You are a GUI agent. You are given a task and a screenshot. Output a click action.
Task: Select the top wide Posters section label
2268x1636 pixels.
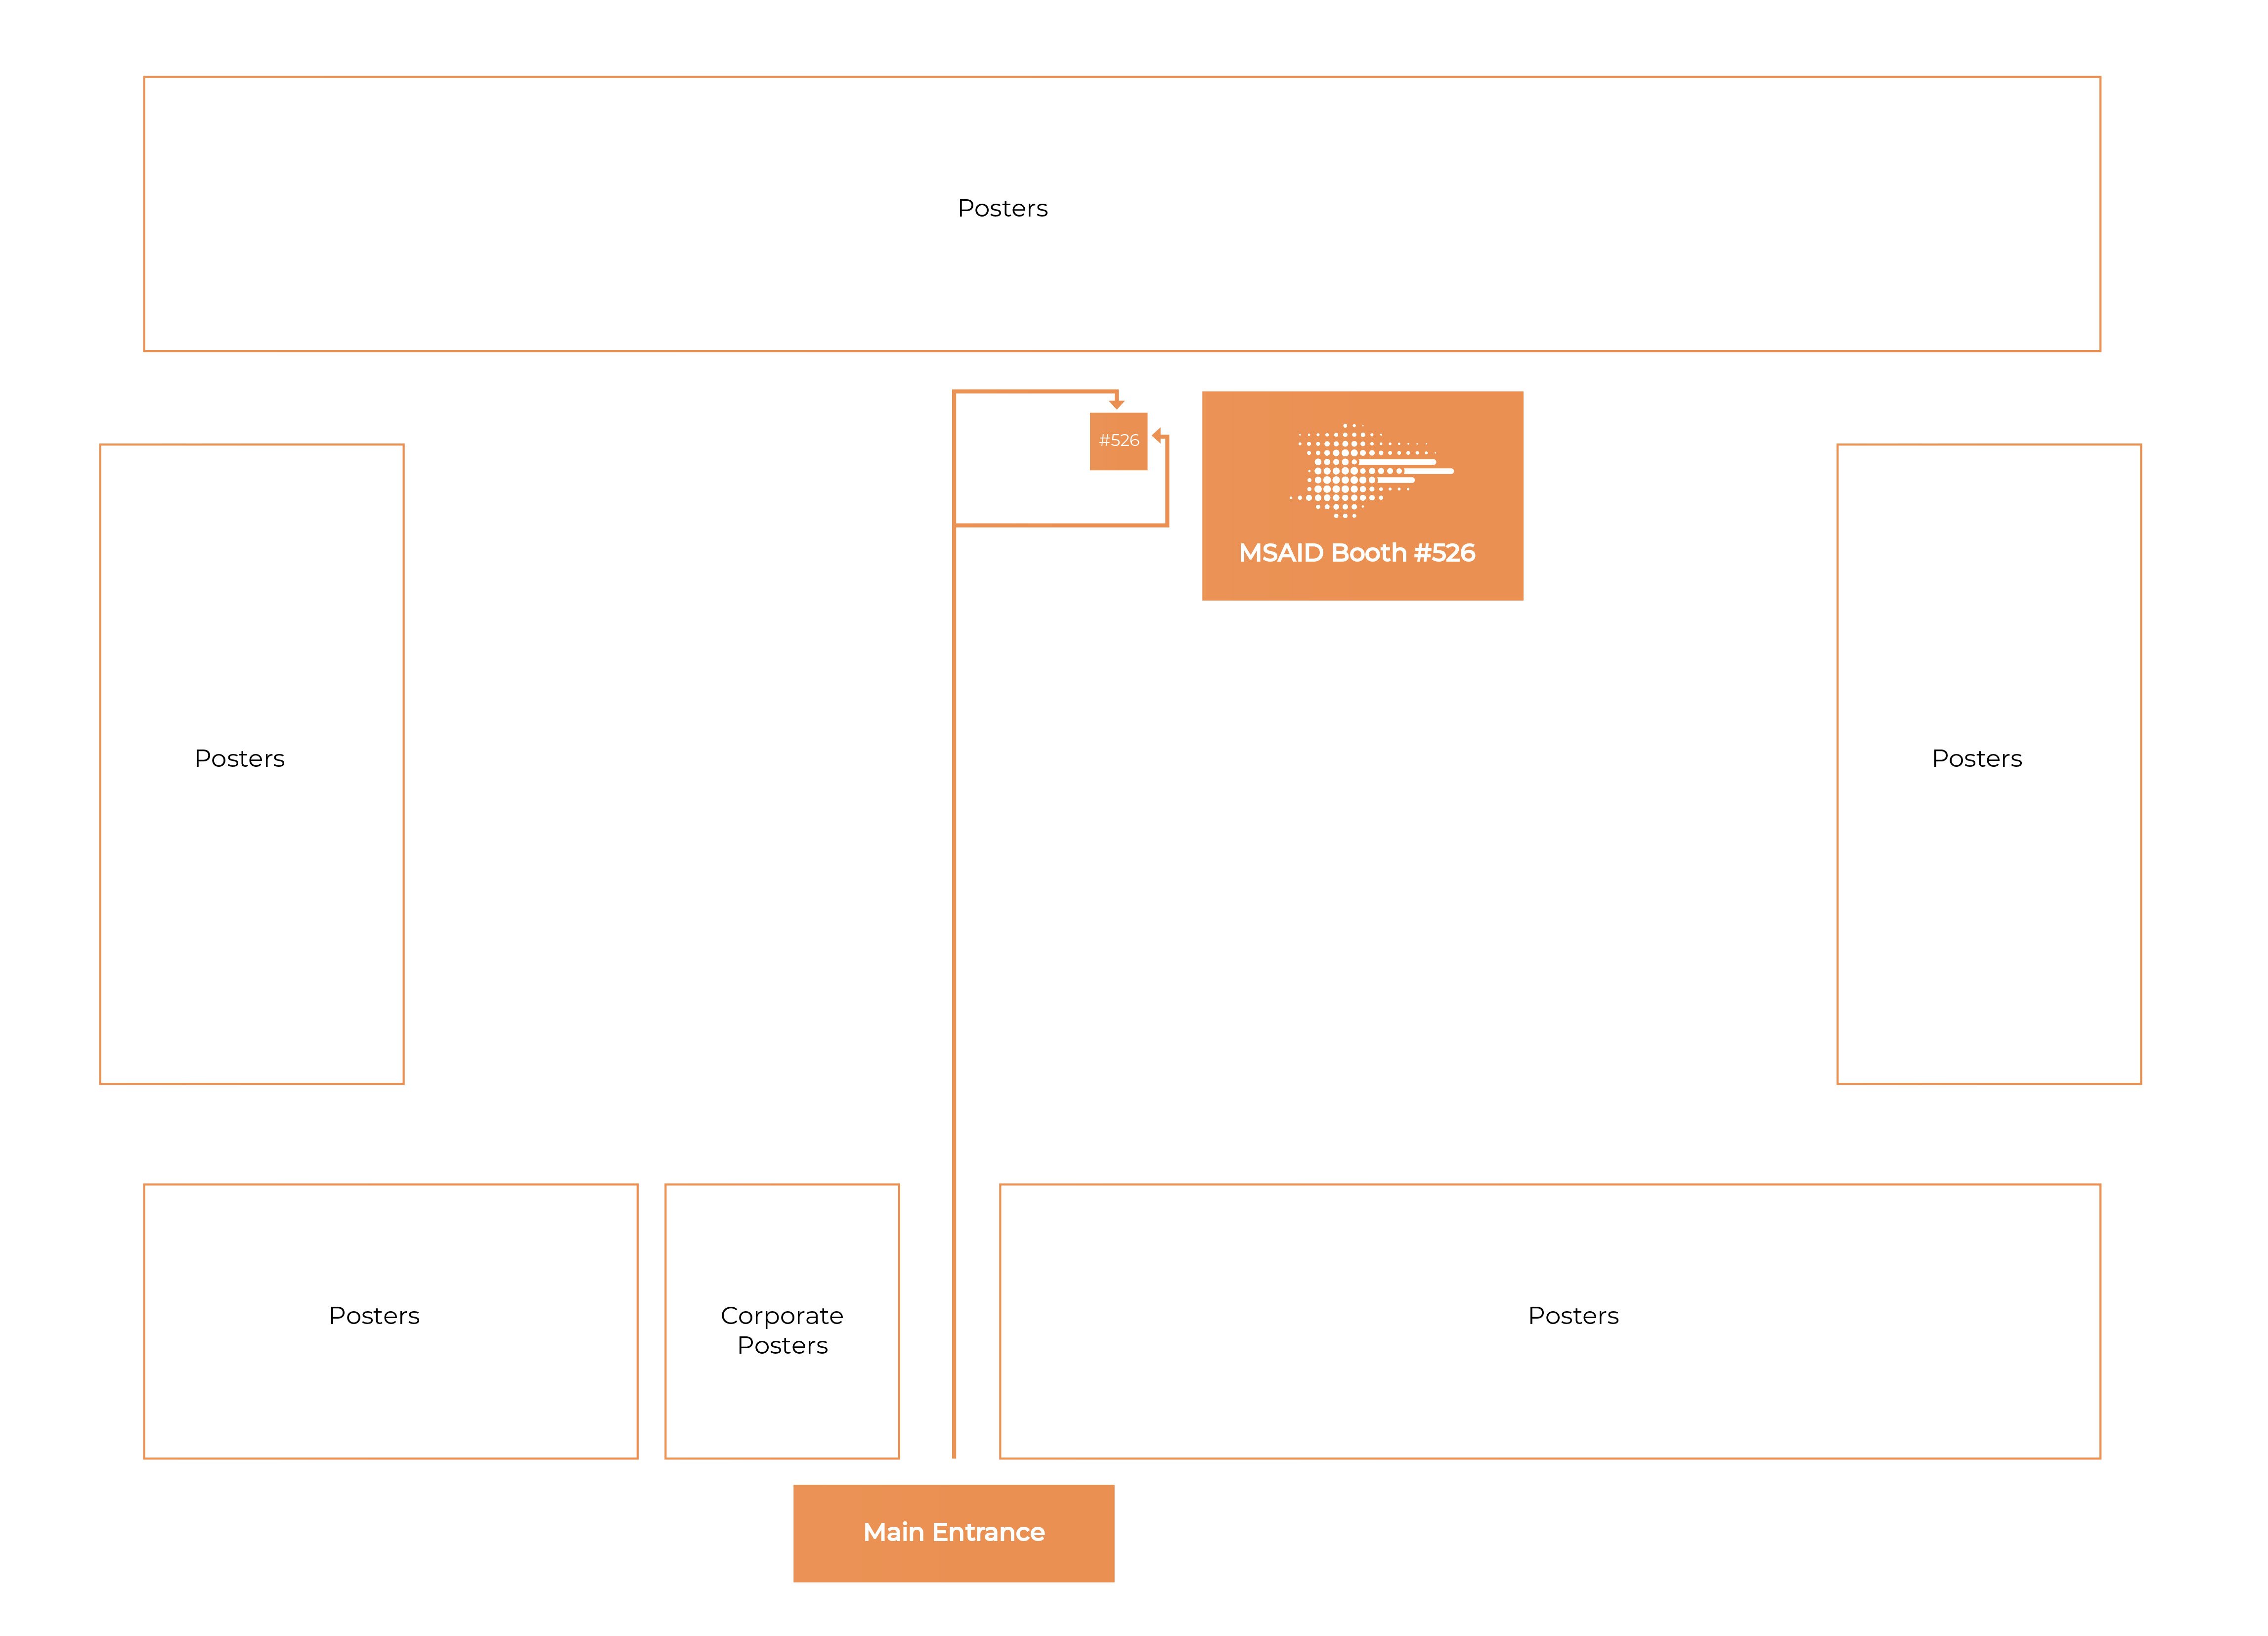(x=1002, y=208)
